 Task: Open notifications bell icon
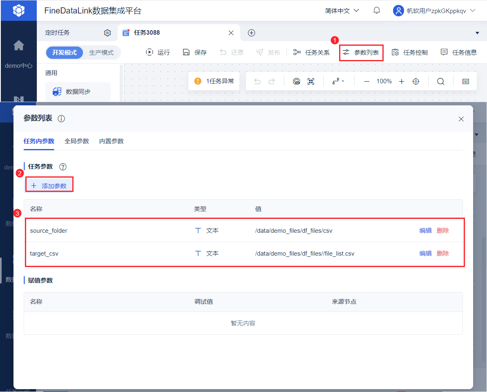coord(376,11)
